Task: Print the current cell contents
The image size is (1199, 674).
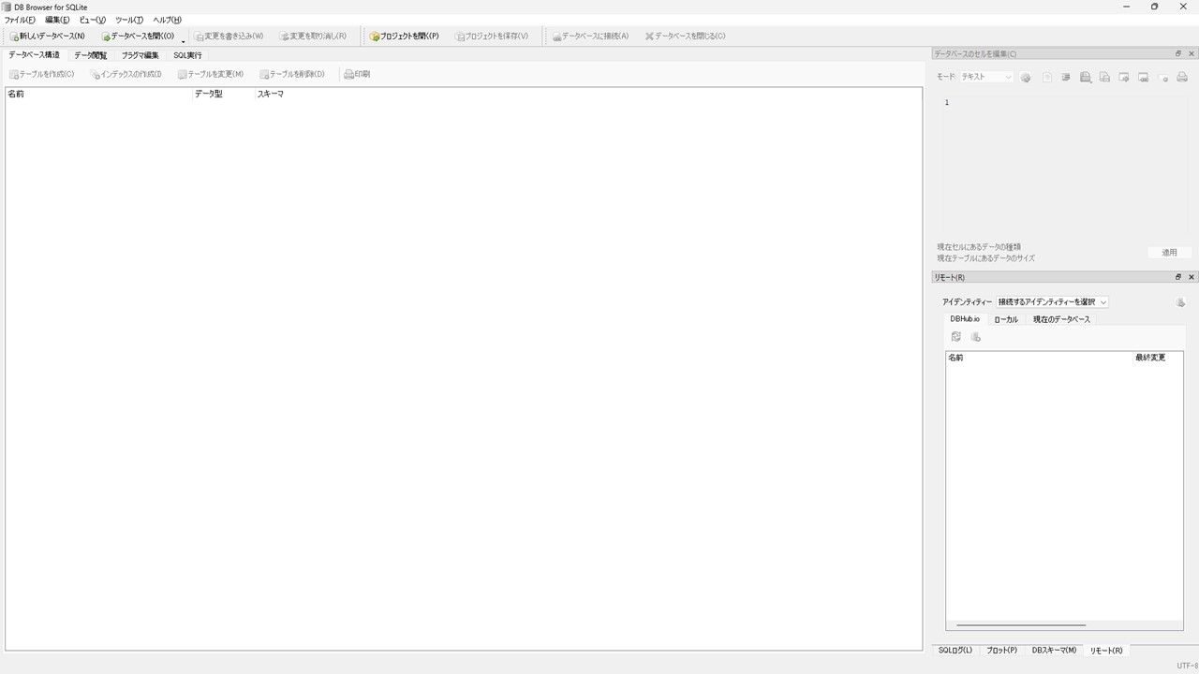Action: (1181, 77)
